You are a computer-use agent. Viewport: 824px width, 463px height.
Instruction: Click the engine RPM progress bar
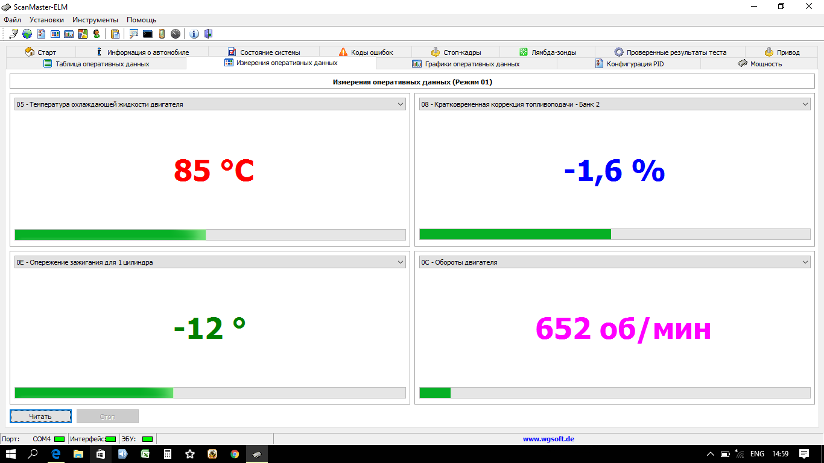pyautogui.click(x=615, y=393)
